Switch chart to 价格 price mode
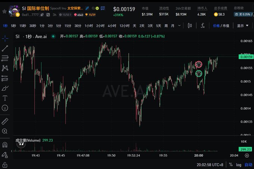Screen dimensions: 254x169 point(216,26)
